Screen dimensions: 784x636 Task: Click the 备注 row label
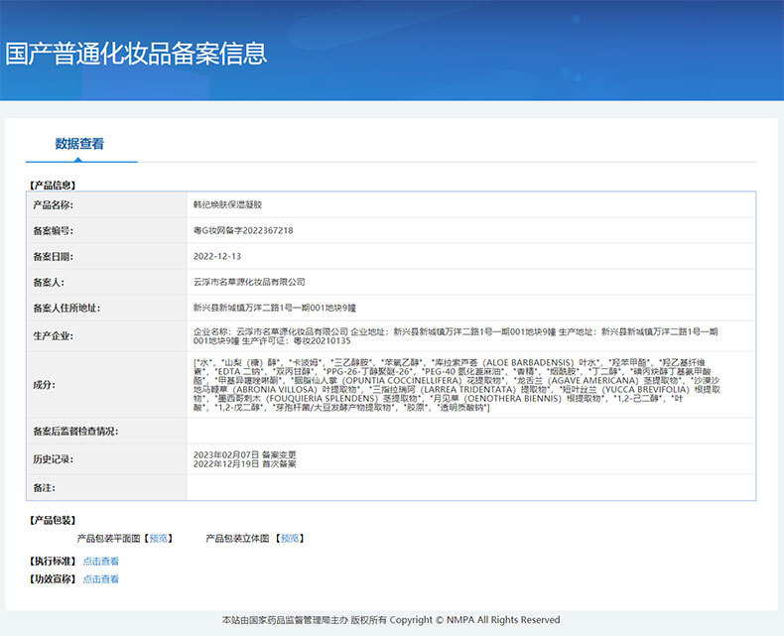tap(44, 488)
